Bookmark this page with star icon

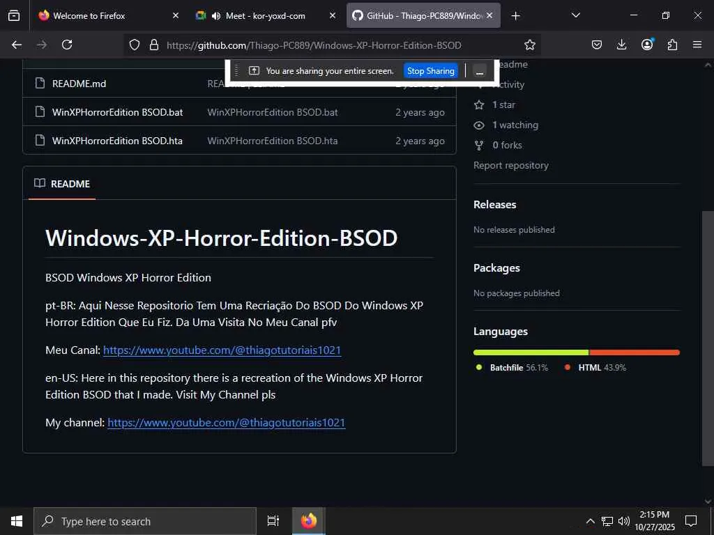click(530, 45)
